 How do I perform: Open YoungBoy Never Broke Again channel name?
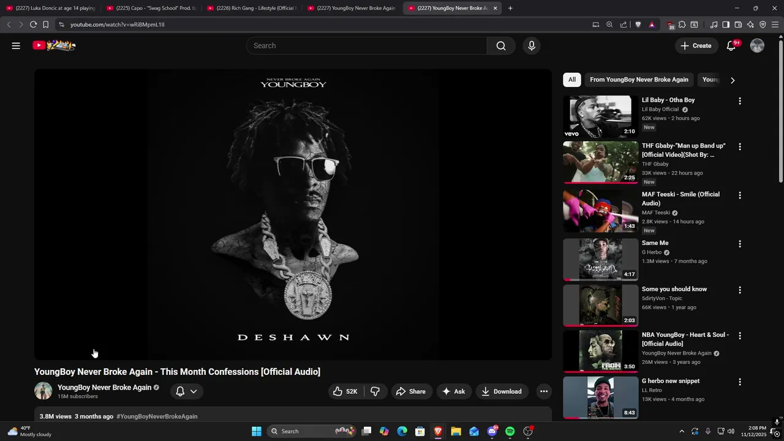[x=104, y=388]
